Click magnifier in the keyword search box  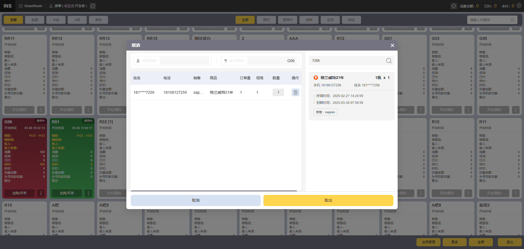point(513,20)
